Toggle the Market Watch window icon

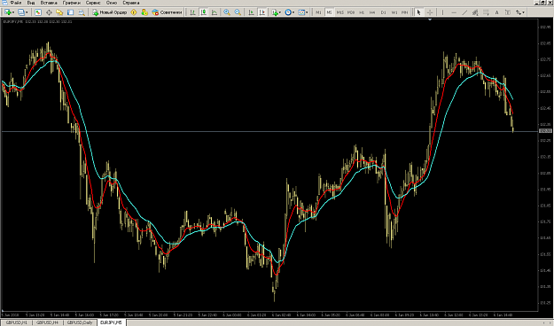tap(38, 12)
